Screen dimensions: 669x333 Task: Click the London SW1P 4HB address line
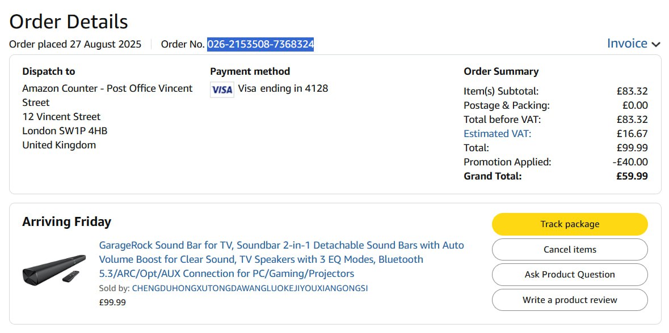[65, 131]
